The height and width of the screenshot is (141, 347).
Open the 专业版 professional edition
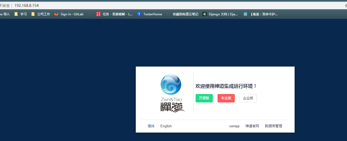coord(226,98)
